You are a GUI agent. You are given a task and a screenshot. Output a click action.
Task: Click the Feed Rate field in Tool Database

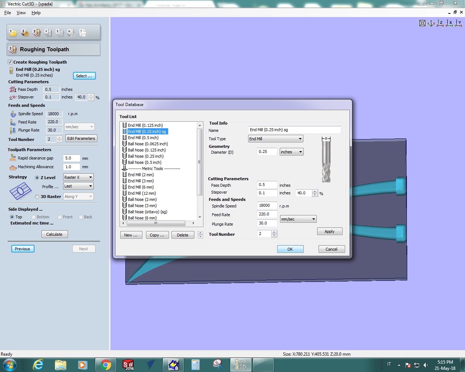(267, 214)
